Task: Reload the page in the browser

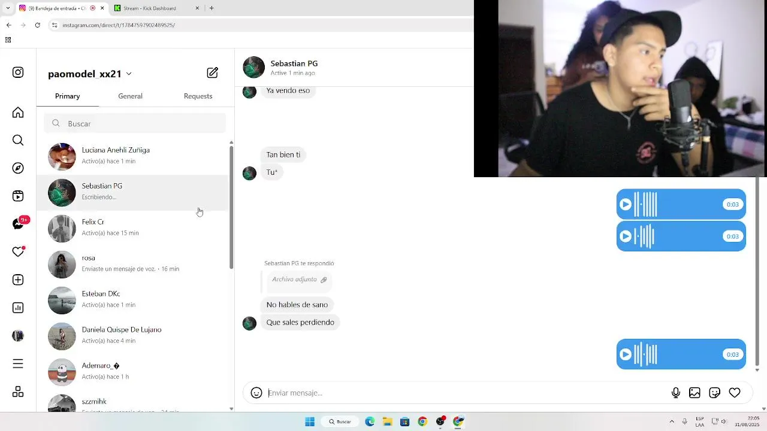Action: click(37, 25)
